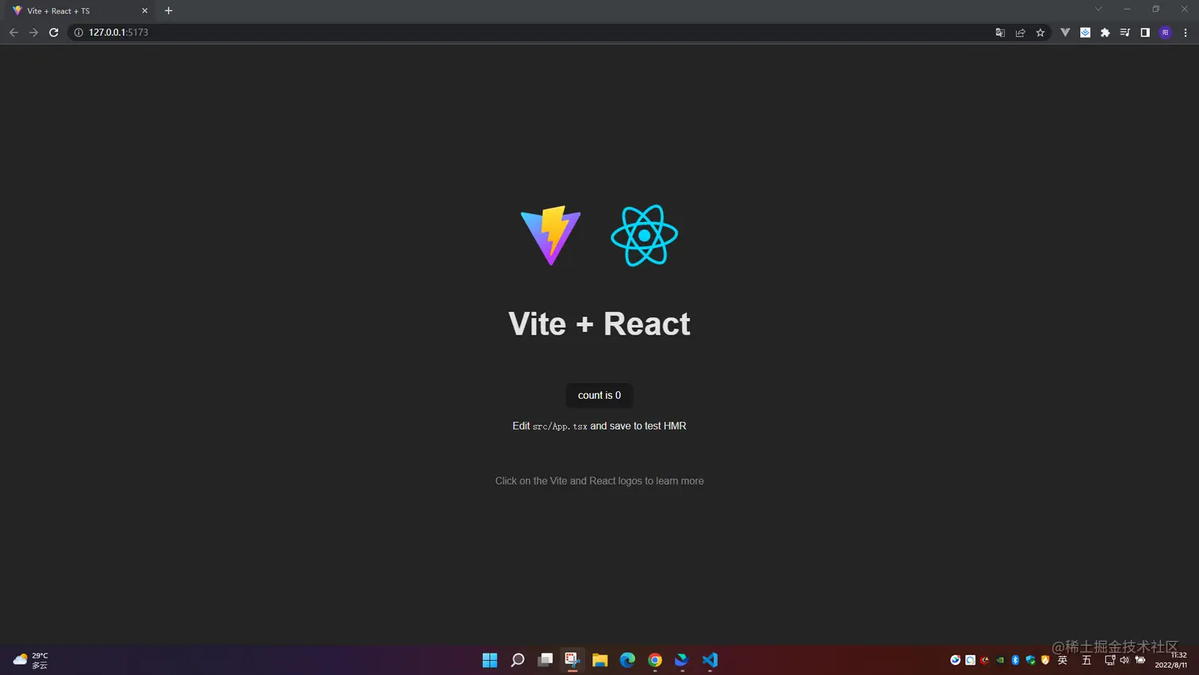Viewport: 1199px width, 675px height.
Task: Click the 'Vite + React' heading
Action: [599, 324]
